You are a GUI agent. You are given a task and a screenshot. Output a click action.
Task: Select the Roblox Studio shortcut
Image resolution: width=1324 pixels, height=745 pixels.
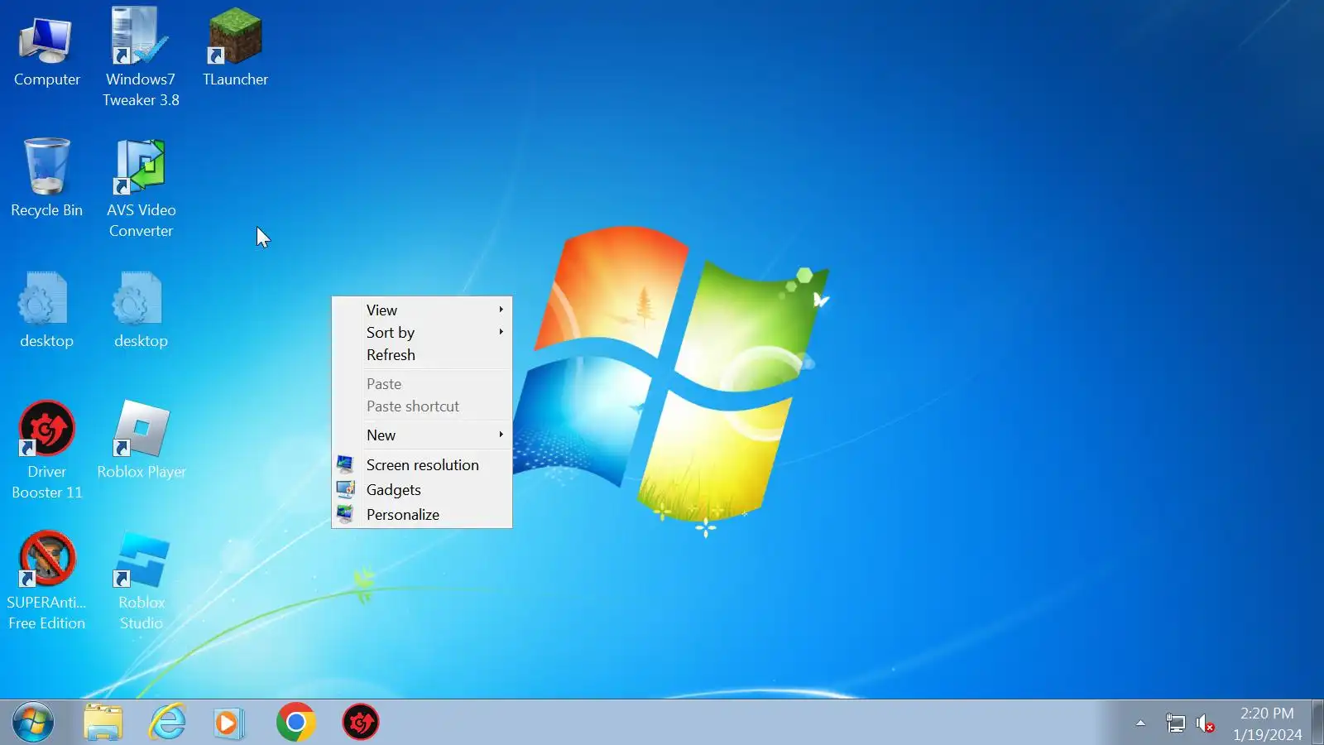142,581
